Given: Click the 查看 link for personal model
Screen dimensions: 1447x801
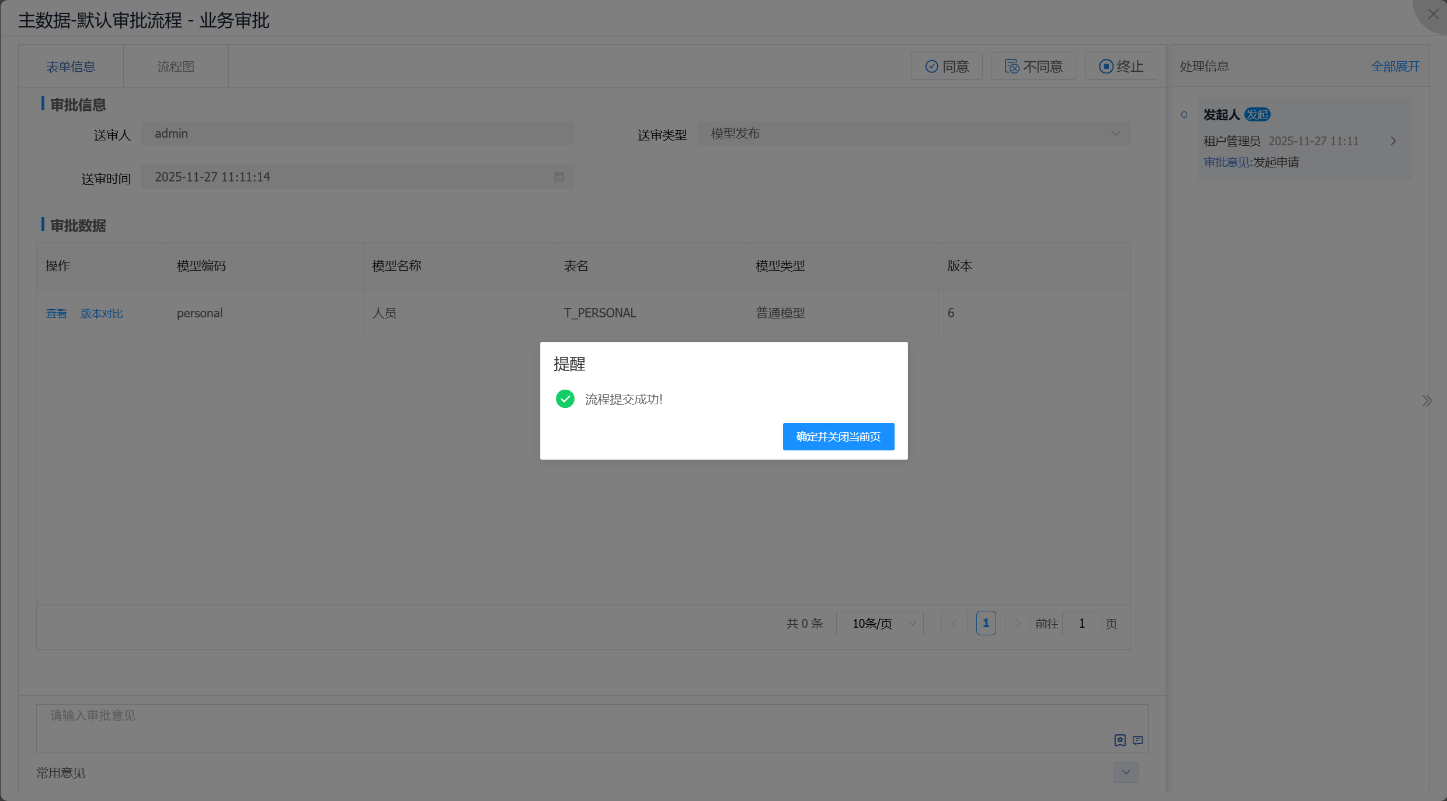Looking at the screenshot, I should 56,313.
